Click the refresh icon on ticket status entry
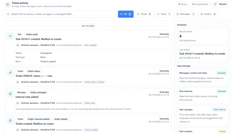The height and width of the screenshot is (134, 233). (x=10, y=73)
